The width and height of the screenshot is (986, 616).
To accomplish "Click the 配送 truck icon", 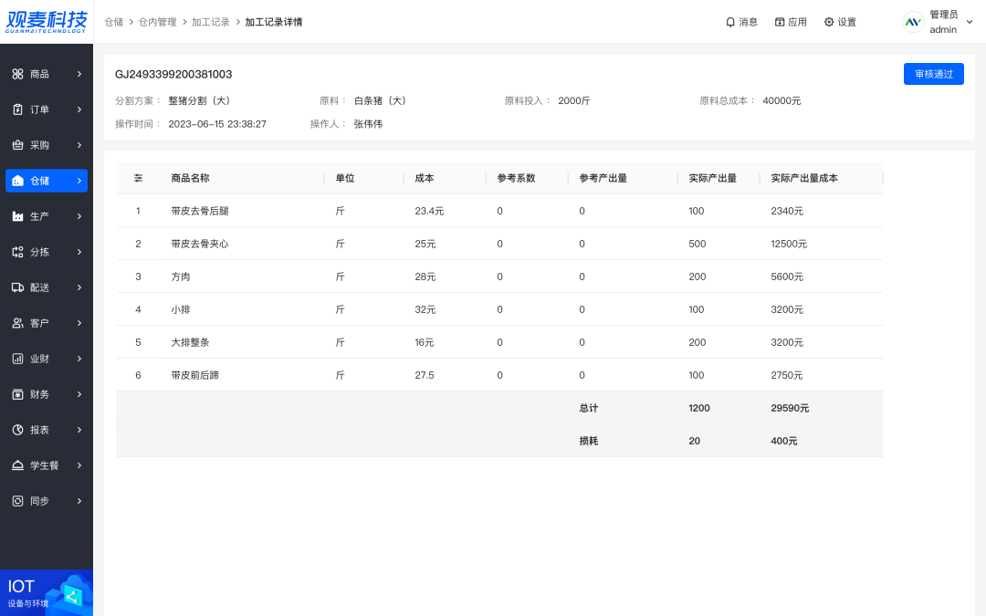I will (x=17, y=287).
